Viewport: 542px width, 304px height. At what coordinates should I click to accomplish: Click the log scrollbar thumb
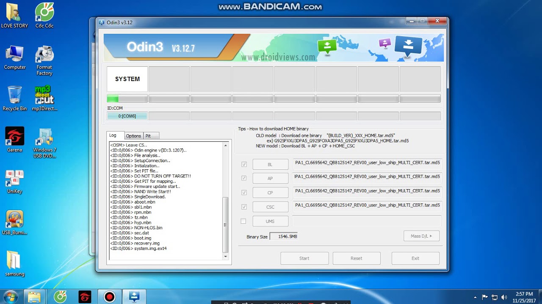pos(225,225)
